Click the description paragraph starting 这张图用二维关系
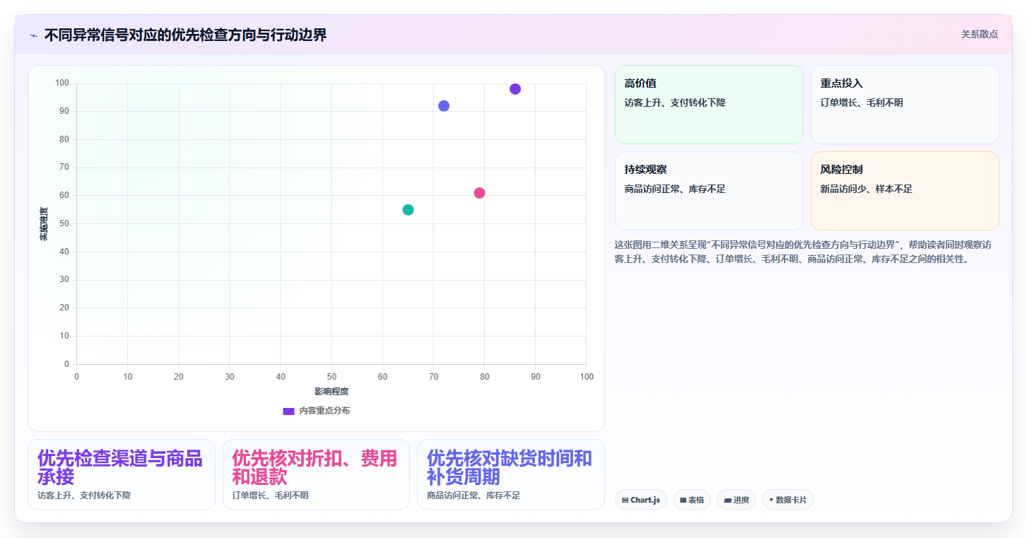Viewport: 1027px width, 538px height. [x=804, y=252]
